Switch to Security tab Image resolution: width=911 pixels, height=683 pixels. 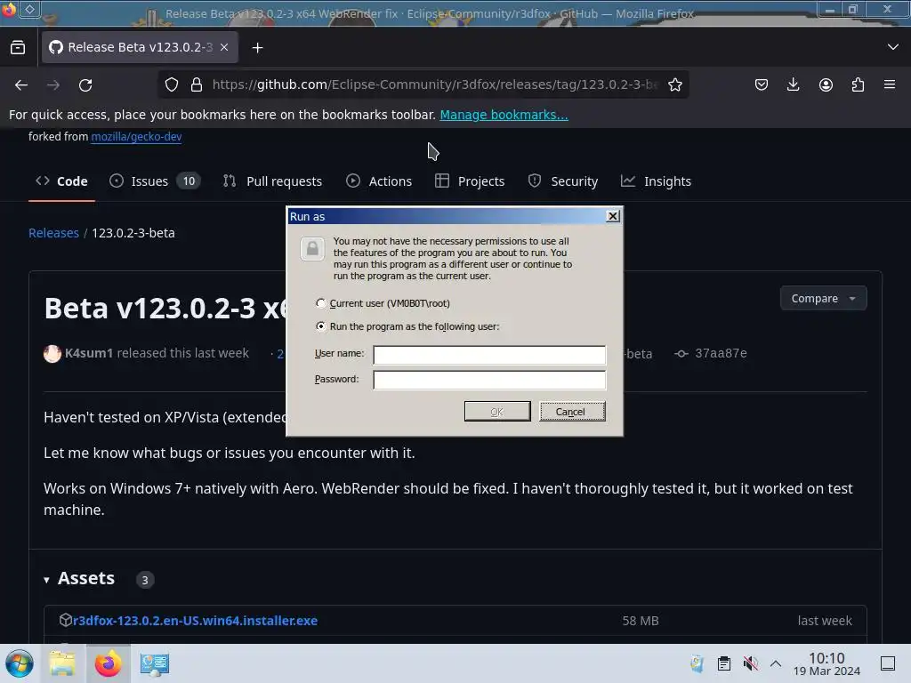[562, 181]
